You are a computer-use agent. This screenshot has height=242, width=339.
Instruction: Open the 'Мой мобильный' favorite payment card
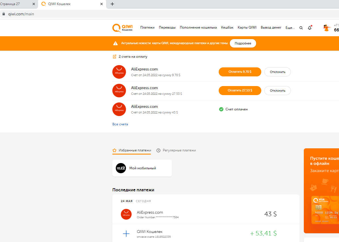coord(142,168)
